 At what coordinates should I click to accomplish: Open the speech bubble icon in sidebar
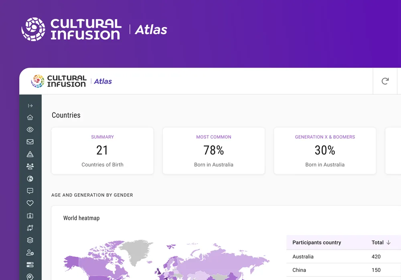point(30,191)
